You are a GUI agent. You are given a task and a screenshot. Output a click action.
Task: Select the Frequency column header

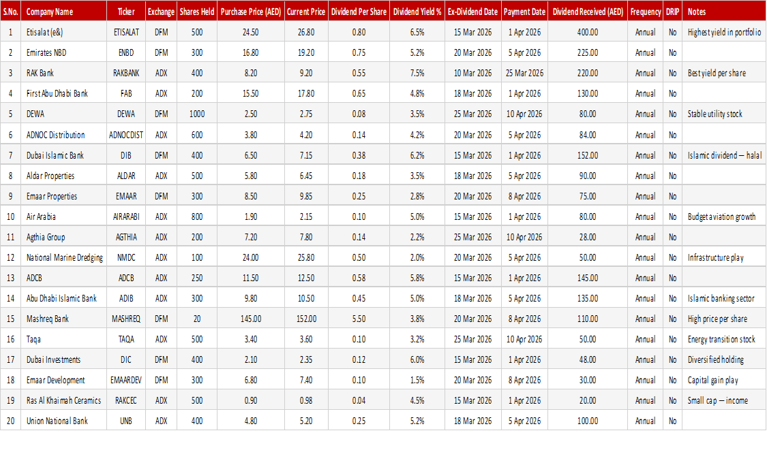pyautogui.click(x=645, y=12)
